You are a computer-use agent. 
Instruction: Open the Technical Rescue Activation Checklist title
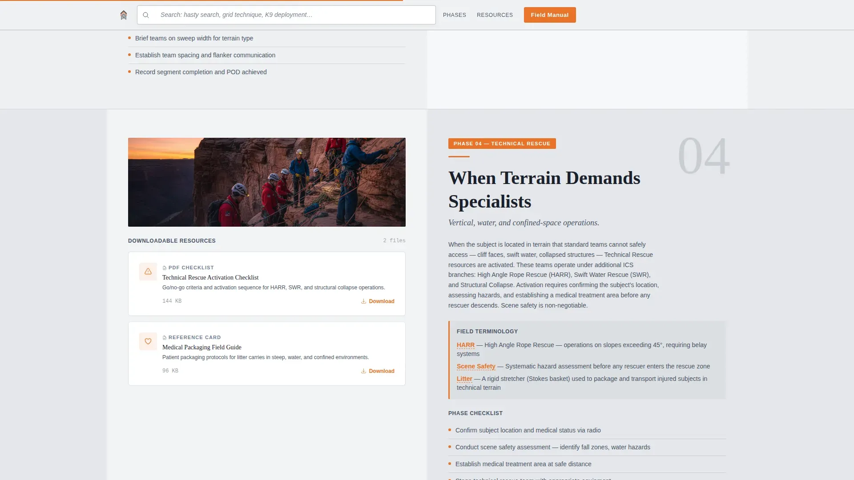(210, 277)
